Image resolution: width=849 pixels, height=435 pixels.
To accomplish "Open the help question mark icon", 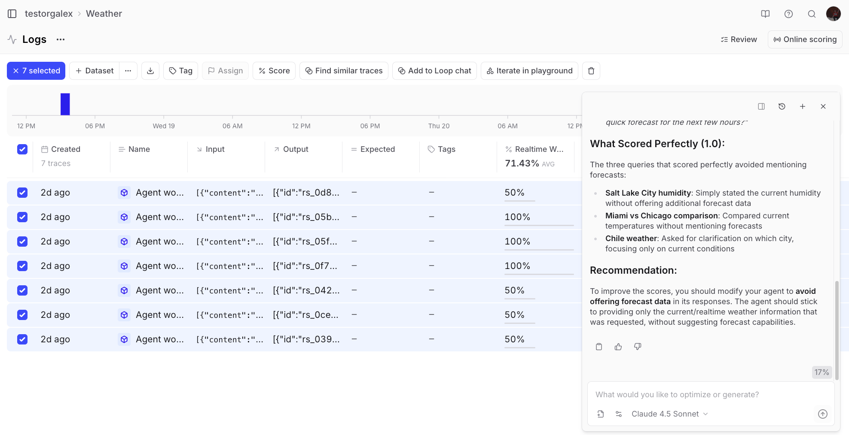I will (788, 14).
